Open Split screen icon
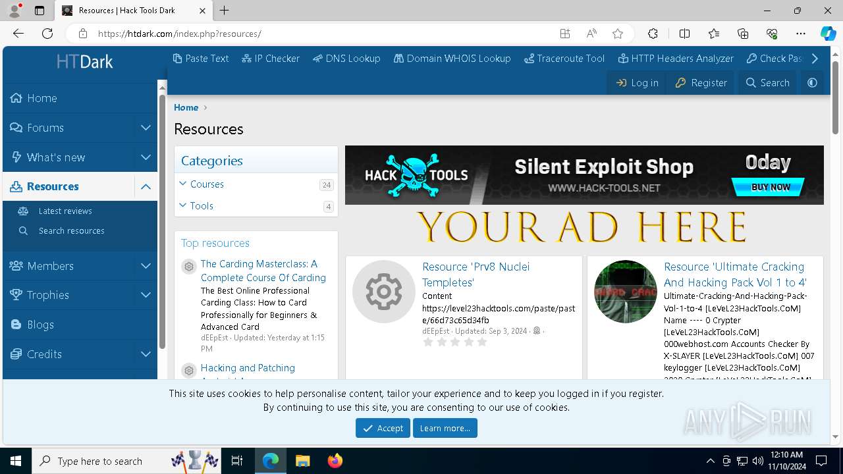 click(x=684, y=34)
